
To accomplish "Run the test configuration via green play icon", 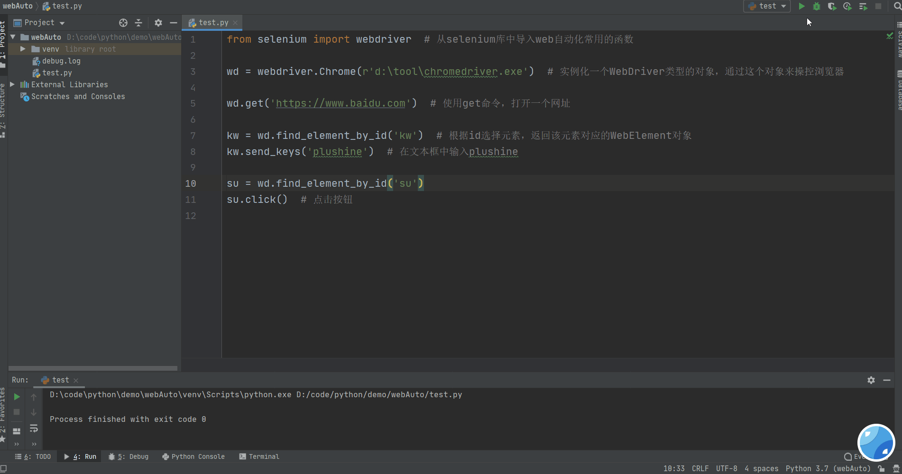I will click(x=801, y=6).
